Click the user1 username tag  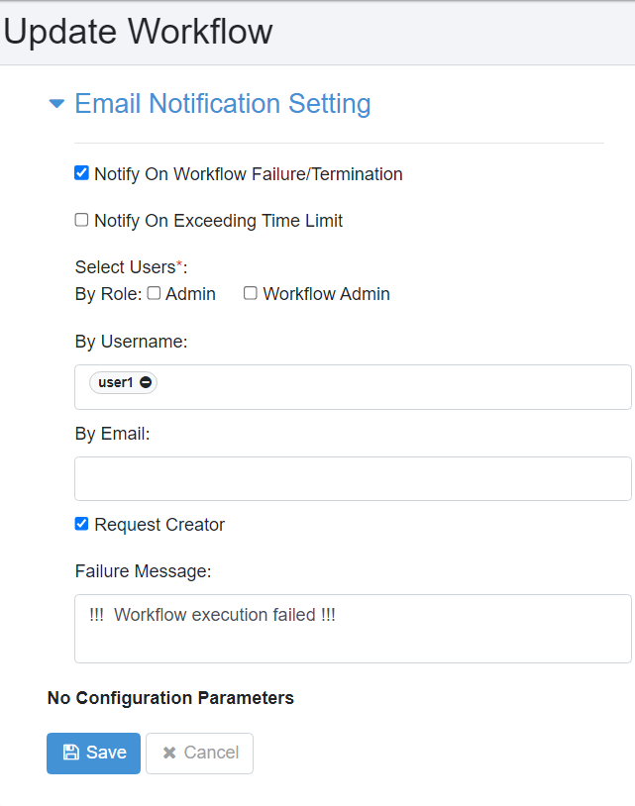click(x=116, y=382)
